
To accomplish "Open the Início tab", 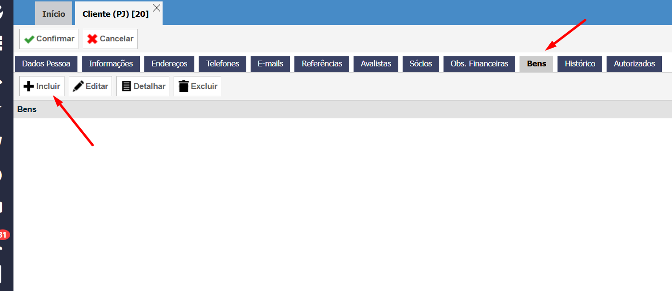I will pos(53,14).
